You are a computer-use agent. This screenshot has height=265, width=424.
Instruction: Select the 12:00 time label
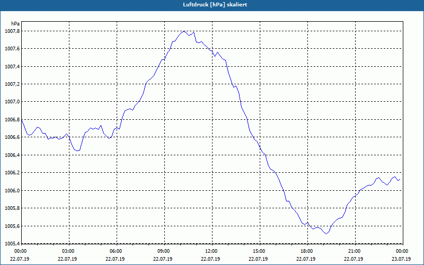coord(211,251)
